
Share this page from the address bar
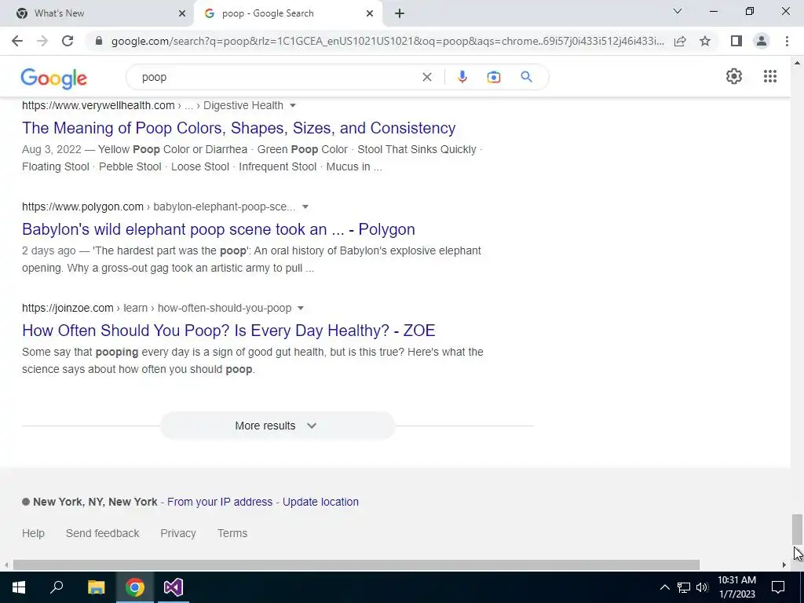[x=680, y=41]
